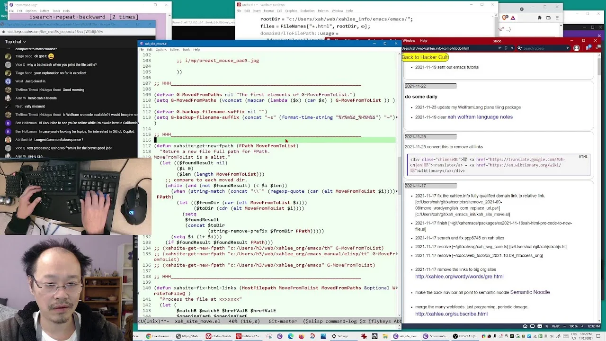
Task: Open the browser extensions puzzle icon
Action: 539,18
